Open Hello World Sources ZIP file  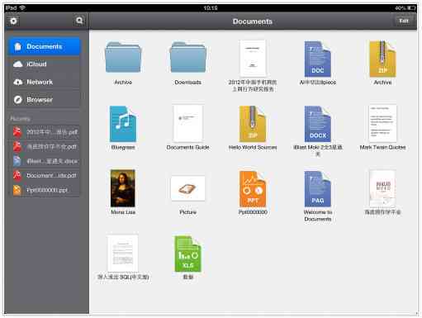[x=253, y=124]
